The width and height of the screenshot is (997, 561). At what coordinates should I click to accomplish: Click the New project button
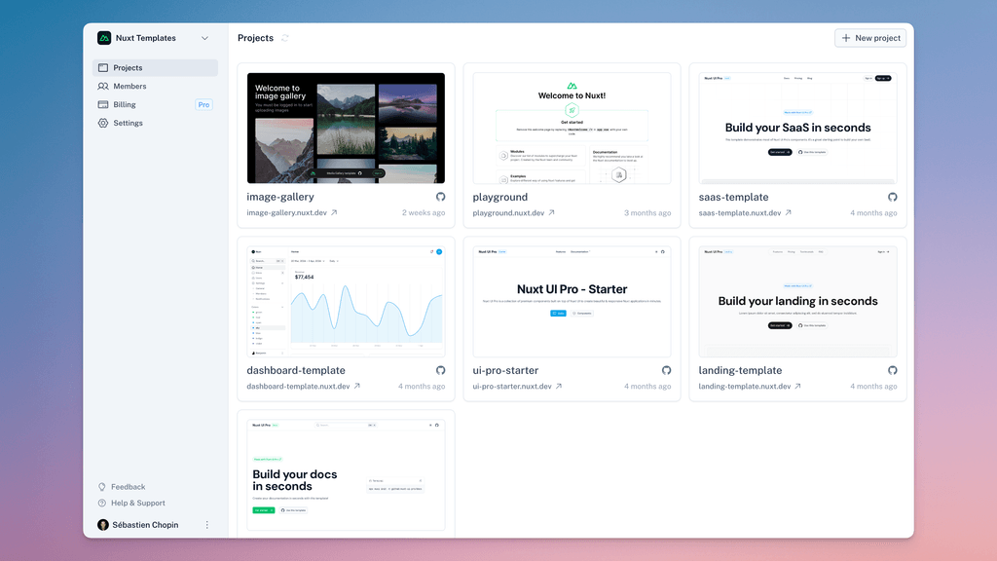[869, 37]
